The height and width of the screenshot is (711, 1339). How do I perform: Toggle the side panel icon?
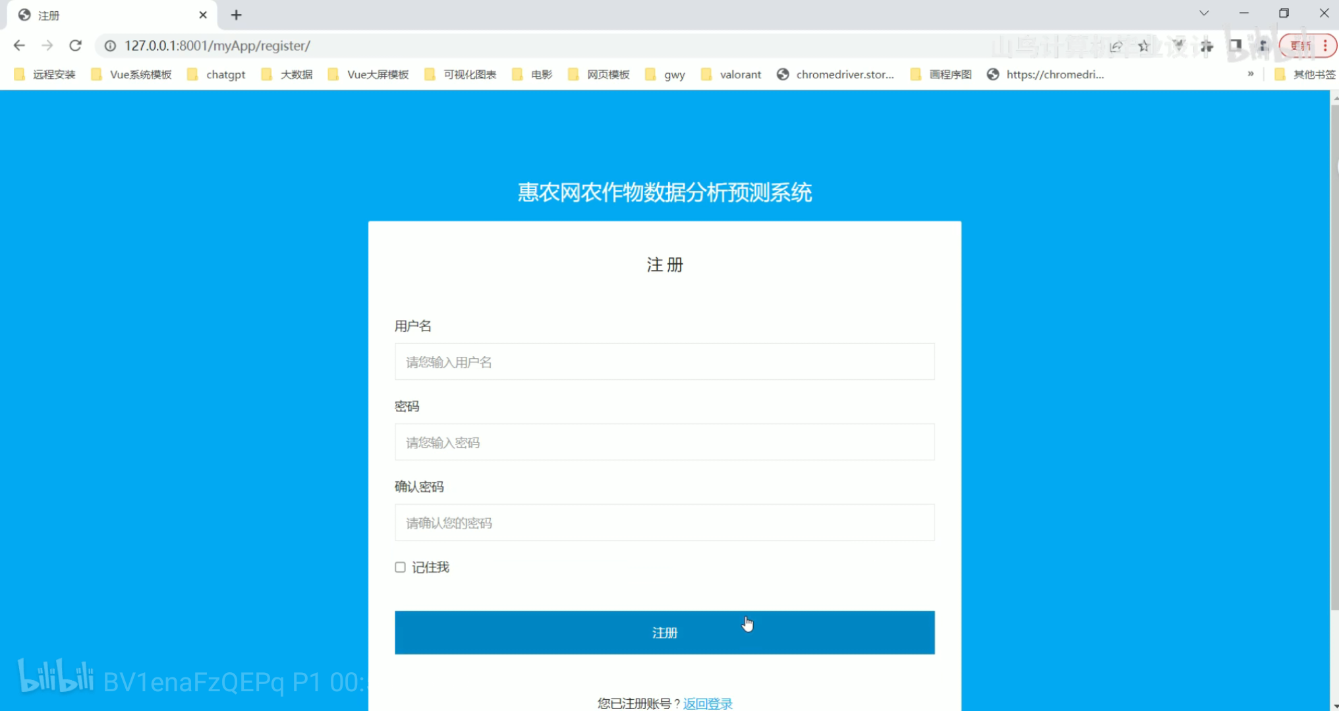(x=1235, y=45)
